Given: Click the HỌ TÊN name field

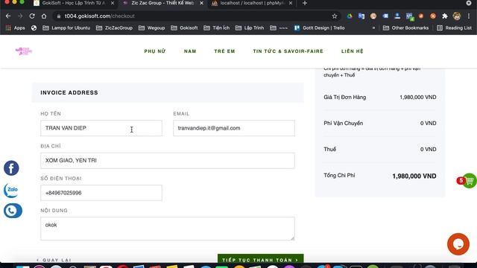Looking at the screenshot, I should [x=101, y=128].
